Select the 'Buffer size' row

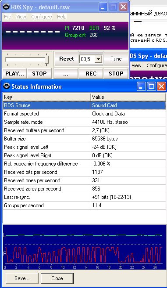[84, 139]
